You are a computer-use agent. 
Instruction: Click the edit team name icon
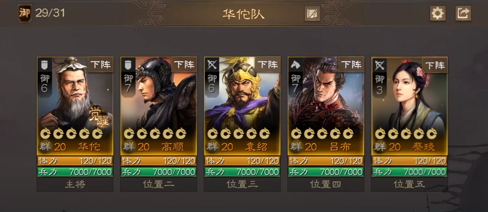[312, 13]
